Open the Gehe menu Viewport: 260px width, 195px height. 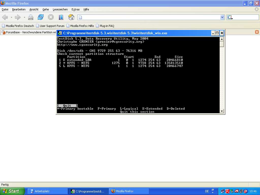pos(46,9)
